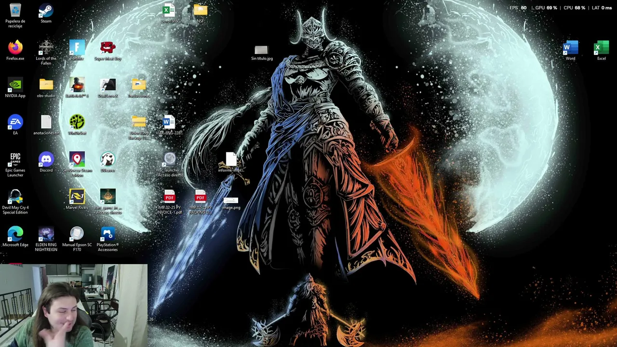The image size is (617, 347).
Task: Select the Traducciones folder
Action: tap(138, 88)
